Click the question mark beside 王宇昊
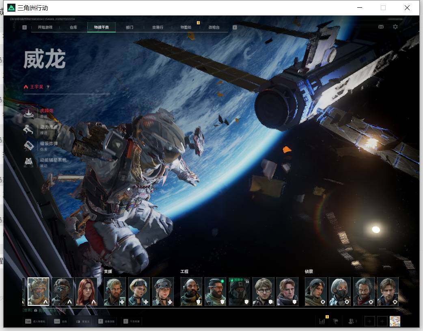This screenshot has width=423, height=331. (x=48, y=87)
